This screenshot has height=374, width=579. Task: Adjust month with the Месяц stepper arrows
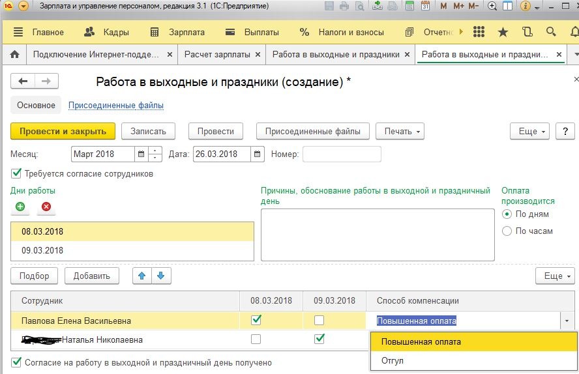(155, 154)
